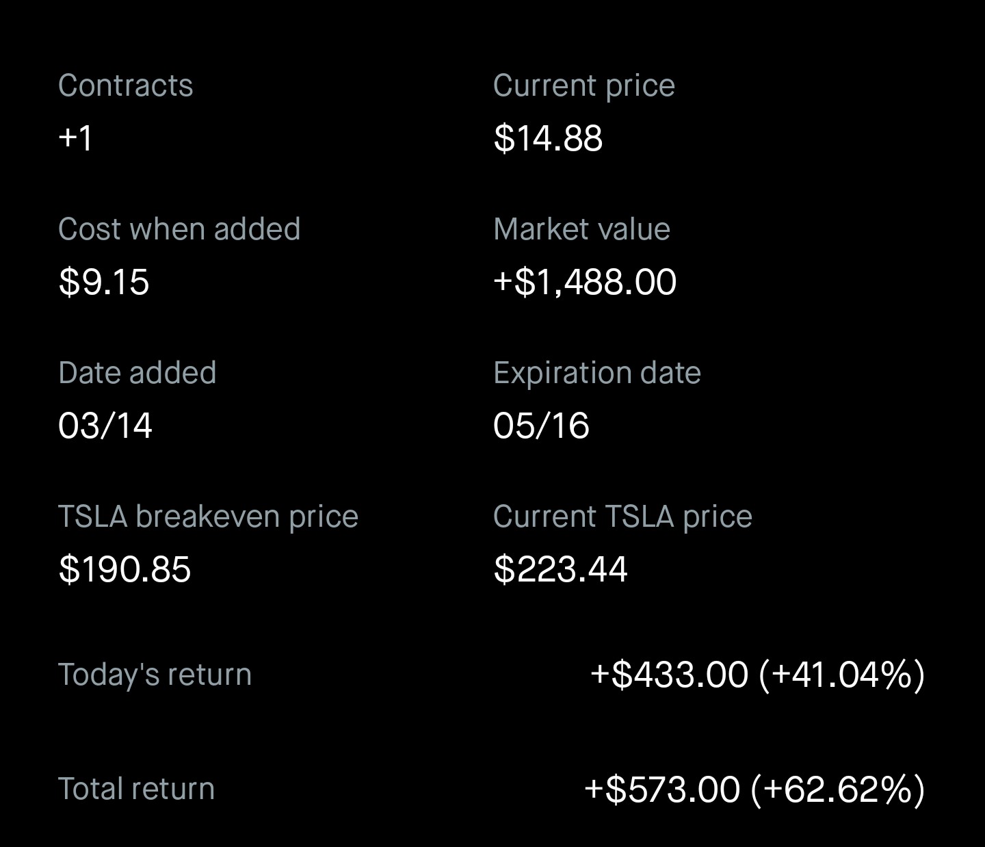This screenshot has width=985, height=847.
Task: Select the 03/14 date added value
Action: 105,425
